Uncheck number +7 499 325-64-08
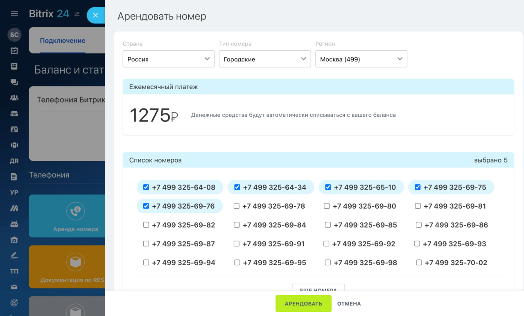The height and width of the screenshot is (316, 524). 146,187
